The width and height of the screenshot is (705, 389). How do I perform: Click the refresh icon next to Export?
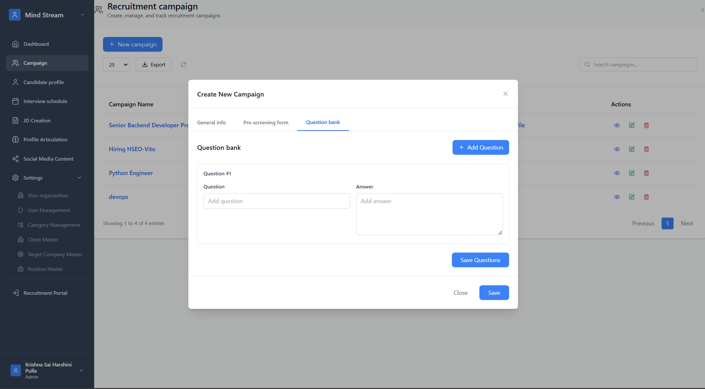[183, 64]
